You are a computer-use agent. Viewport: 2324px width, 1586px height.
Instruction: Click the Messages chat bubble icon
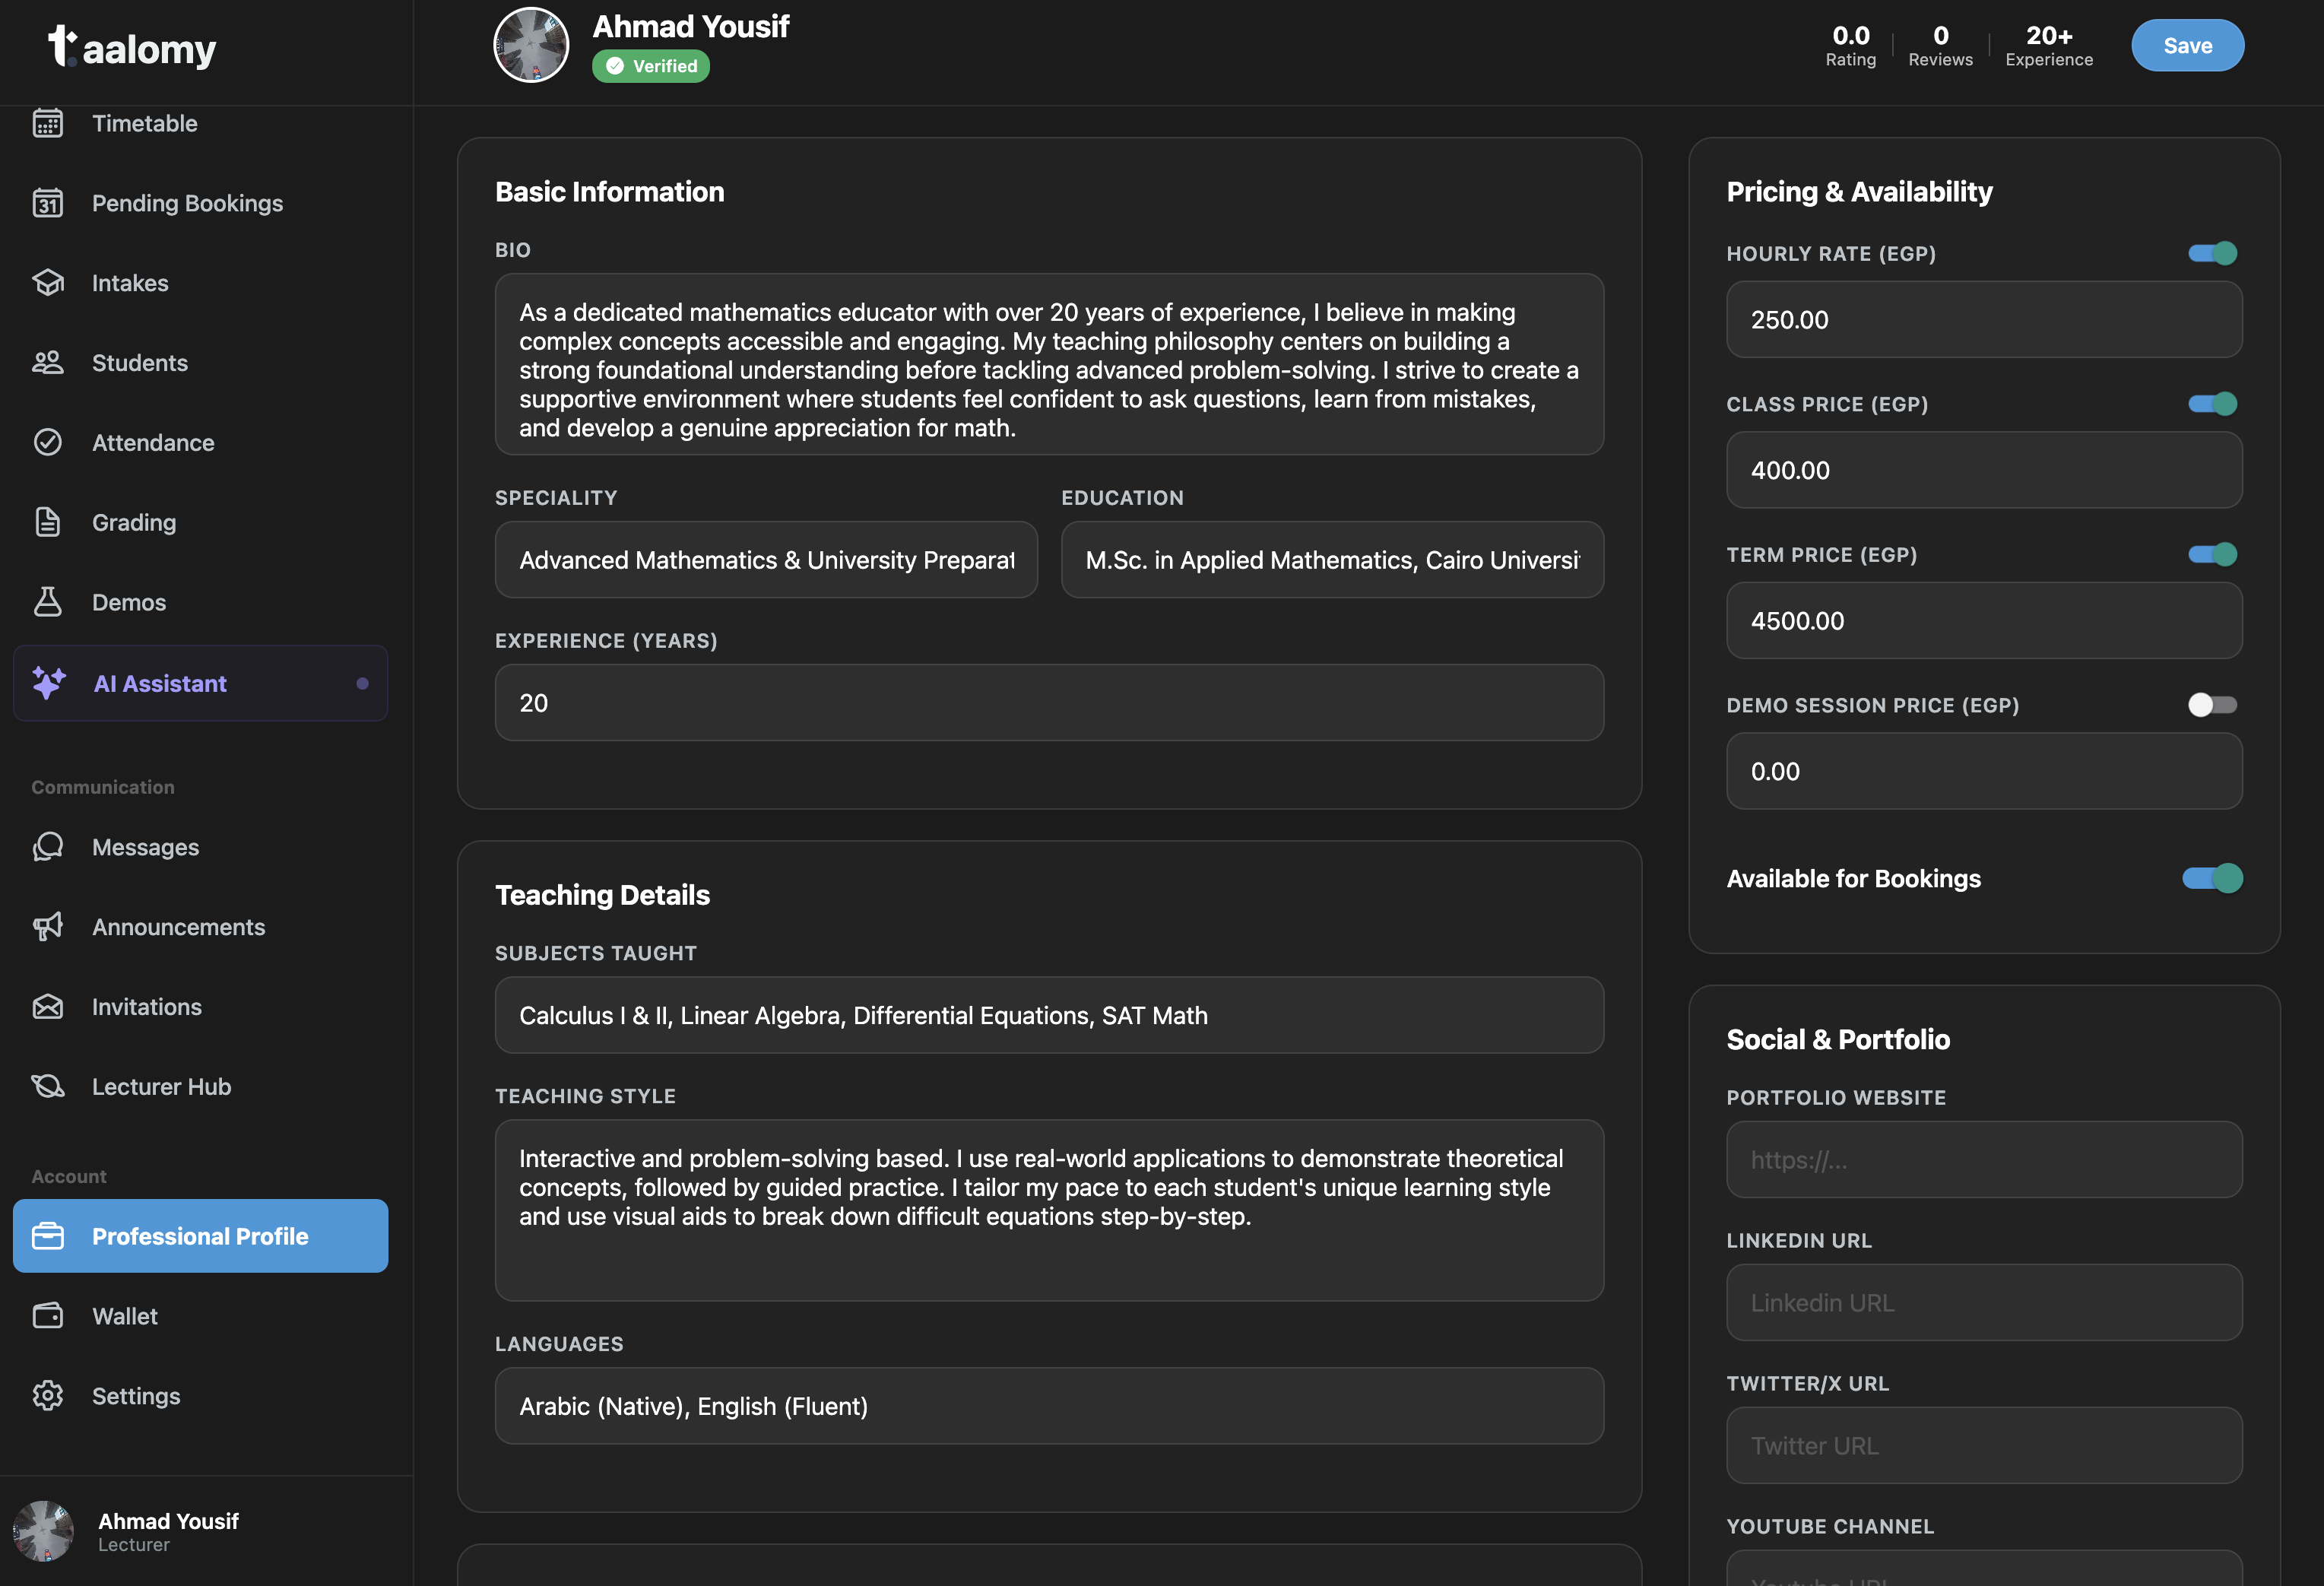[48, 847]
